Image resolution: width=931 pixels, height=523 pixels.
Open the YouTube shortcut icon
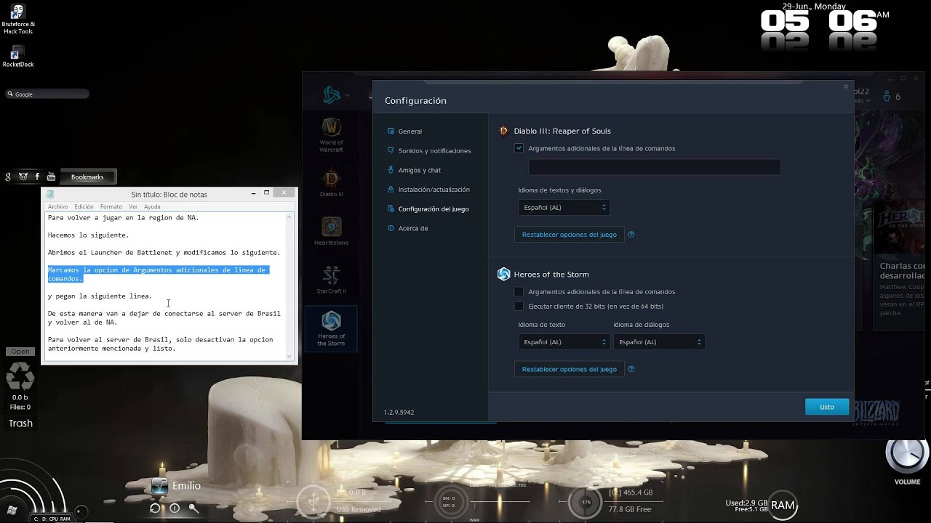(51, 177)
